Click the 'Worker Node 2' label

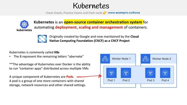pyautogui.click(x=162, y=59)
